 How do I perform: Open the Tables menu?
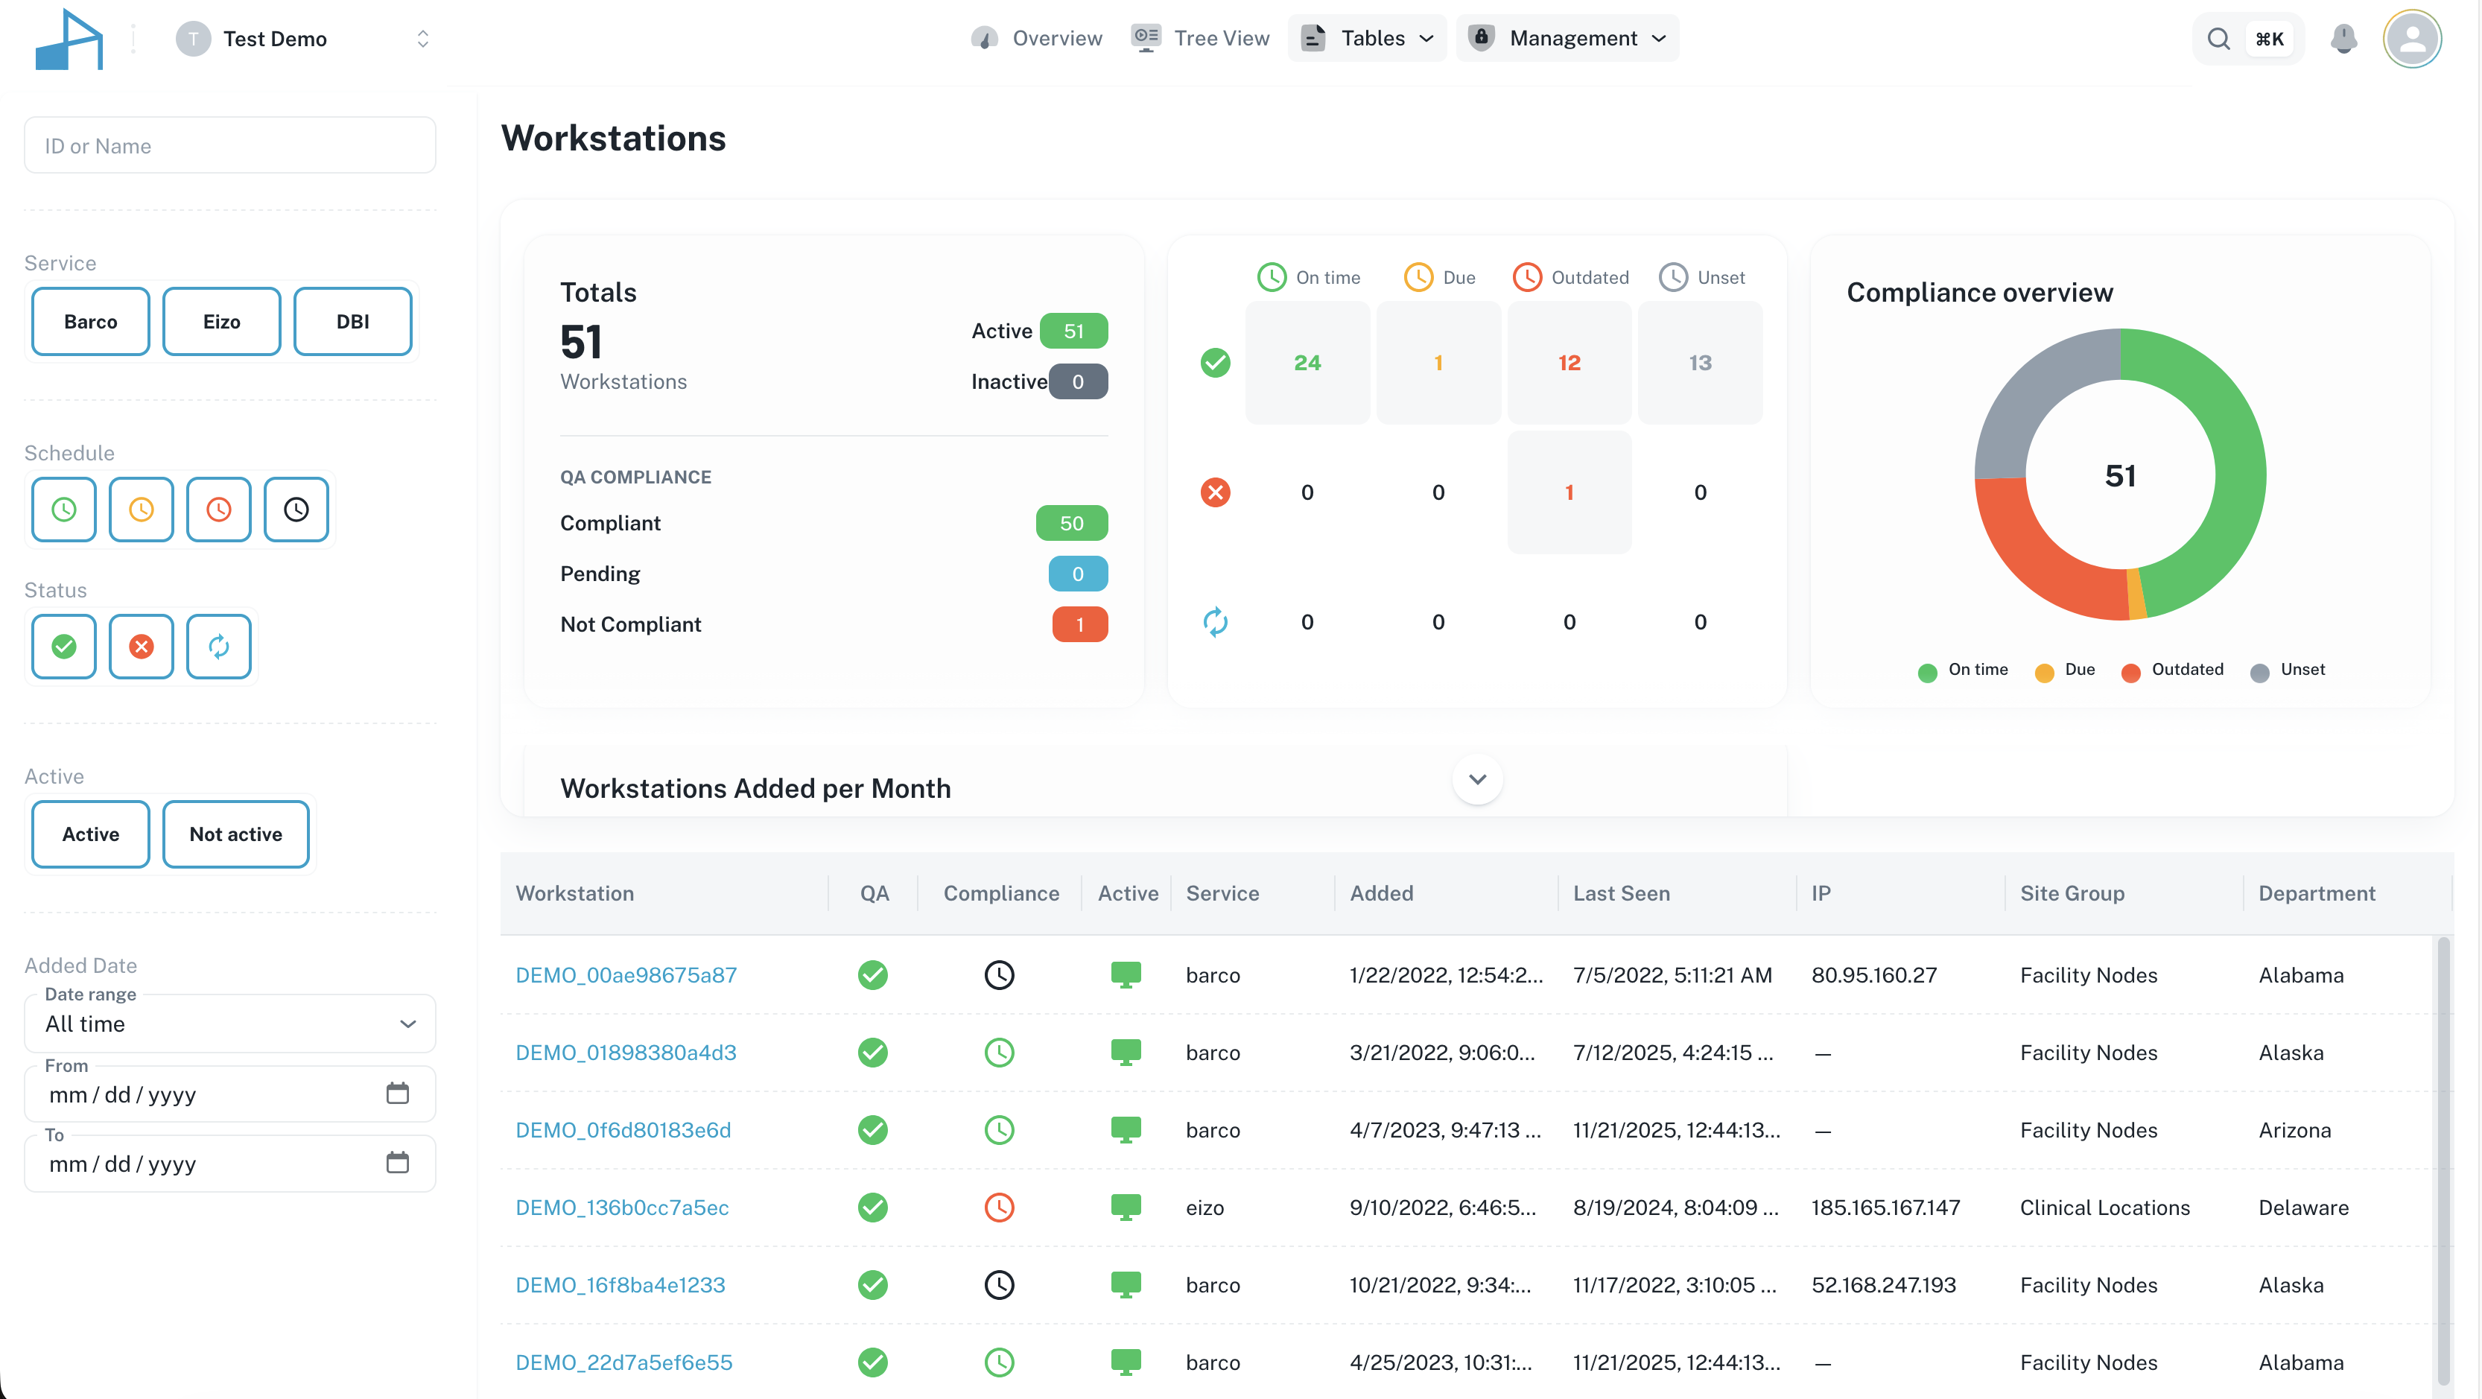coord(1367,39)
